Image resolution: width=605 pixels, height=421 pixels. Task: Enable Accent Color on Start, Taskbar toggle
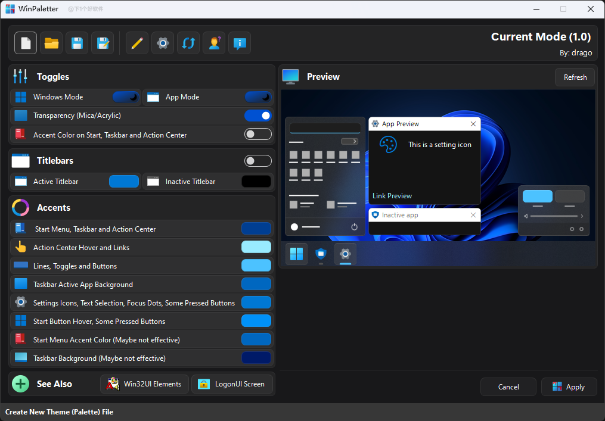(x=257, y=135)
